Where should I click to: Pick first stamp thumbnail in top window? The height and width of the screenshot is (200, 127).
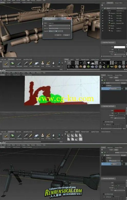(x=69, y=63)
